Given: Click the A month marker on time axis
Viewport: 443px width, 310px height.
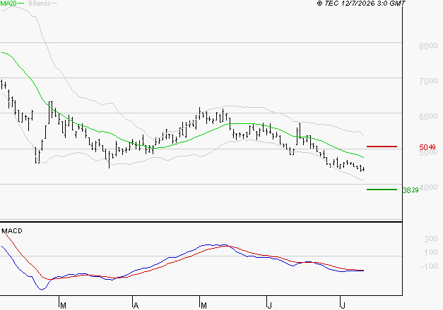Looking at the screenshot, I should pos(136,306).
